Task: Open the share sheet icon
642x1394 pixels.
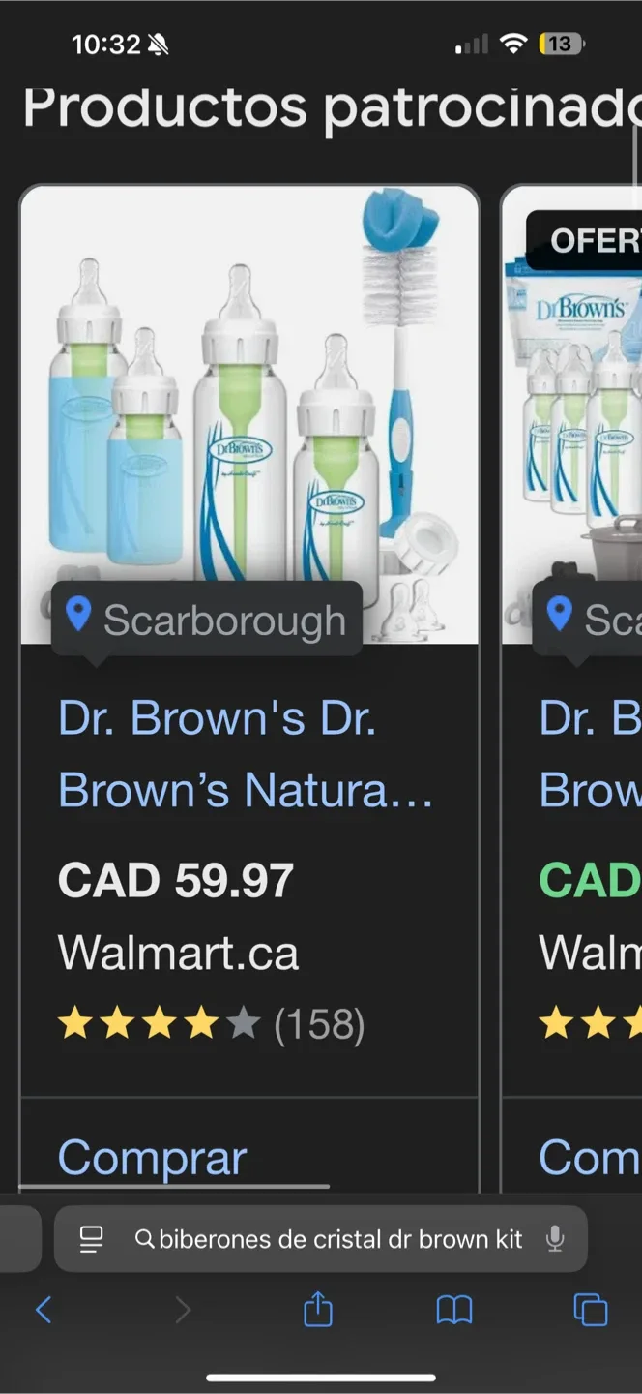Action: (319, 1310)
